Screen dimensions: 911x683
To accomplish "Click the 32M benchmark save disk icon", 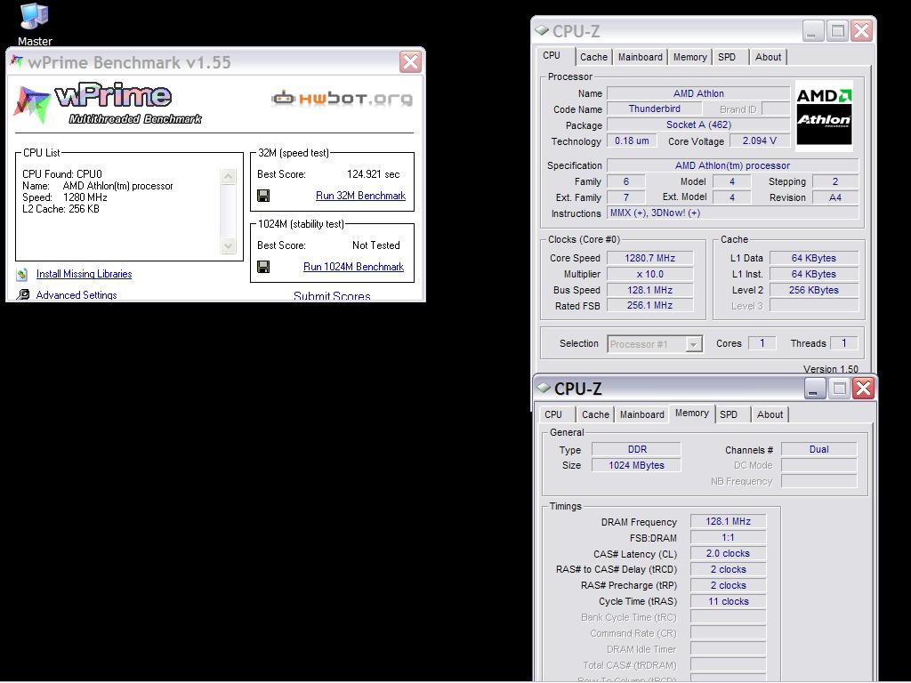I will [263, 196].
